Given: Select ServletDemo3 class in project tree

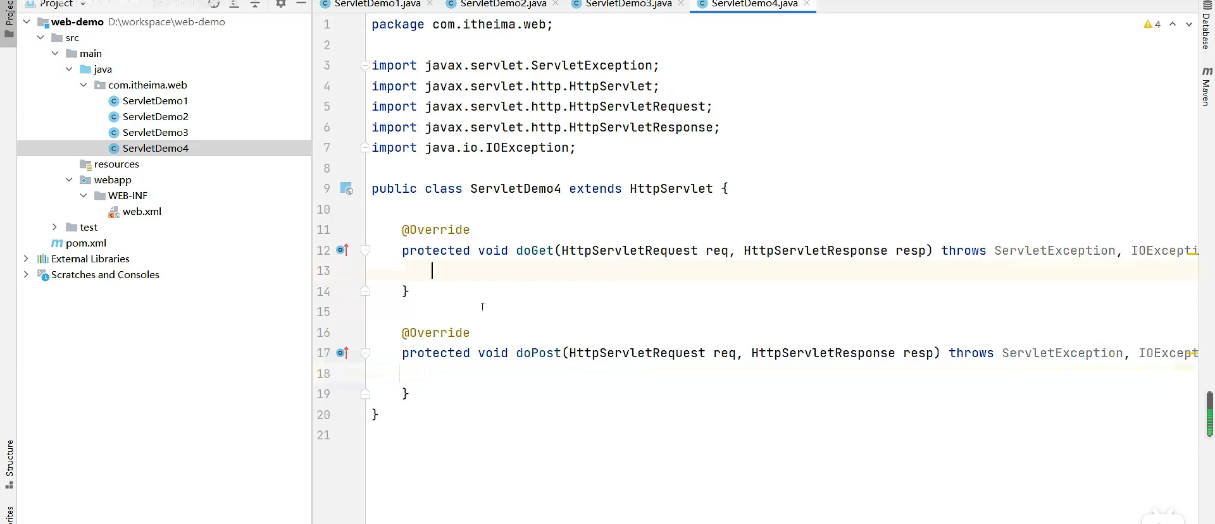Looking at the screenshot, I should click(x=155, y=132).
